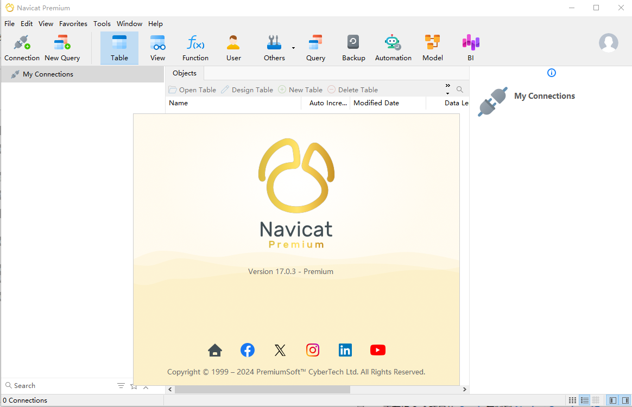Open the Query toolbar icon
The image size is (632, 407).
click(315, 48)
